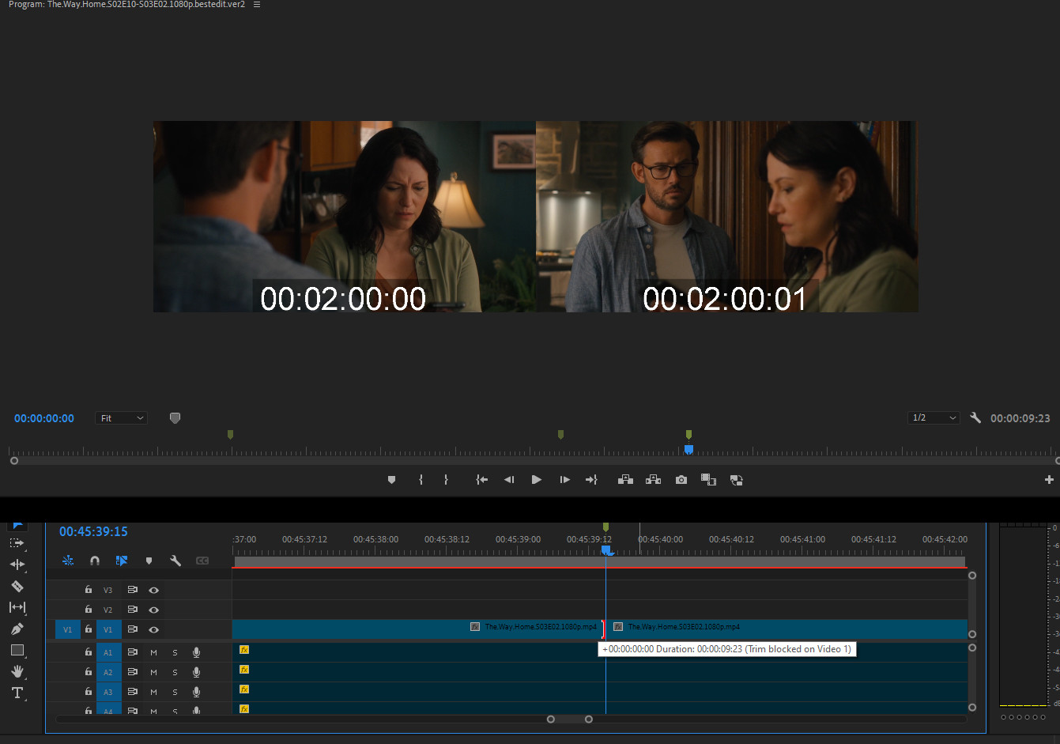Select the Track Select Forward tool
1060x744 pixels.
point(17,543)
